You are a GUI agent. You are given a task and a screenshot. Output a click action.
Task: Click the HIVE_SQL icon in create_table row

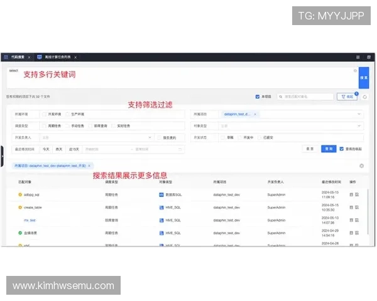coord(161,208)
